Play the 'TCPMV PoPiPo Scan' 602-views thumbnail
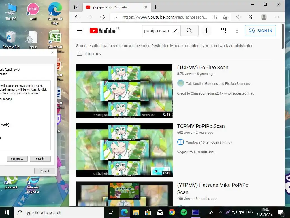Screen dimensions: 290x218 [x=124, y=150]
